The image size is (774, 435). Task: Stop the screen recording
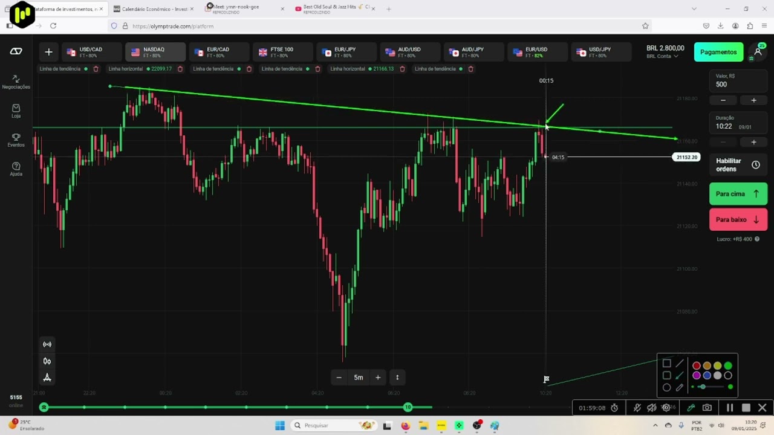746,408
